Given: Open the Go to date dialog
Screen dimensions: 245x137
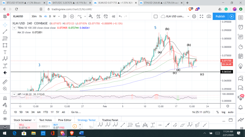Looking at the screenshot, I should click(x=76, y=112).
